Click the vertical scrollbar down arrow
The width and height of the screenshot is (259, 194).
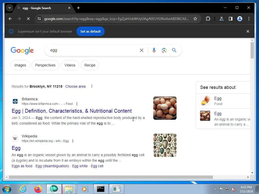[x=252, y=173]
